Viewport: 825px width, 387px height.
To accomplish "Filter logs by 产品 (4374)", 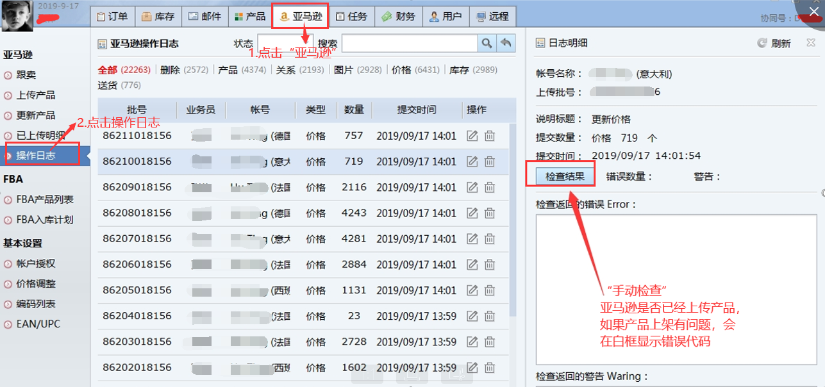I will pyautogui.click(x=242, y=70).
